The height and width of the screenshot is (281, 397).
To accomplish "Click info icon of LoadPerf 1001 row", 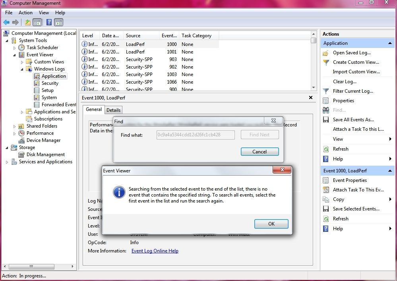I will (85, 52).
